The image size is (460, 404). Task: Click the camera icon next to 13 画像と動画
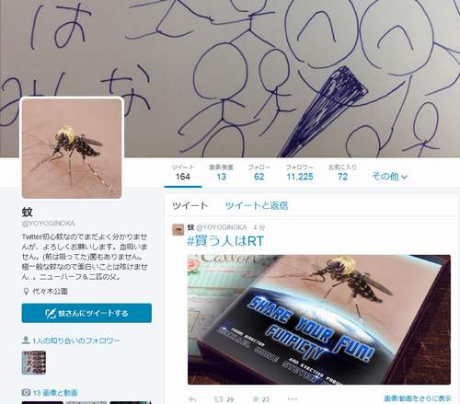pyautogui.click(x=26, y=392)
